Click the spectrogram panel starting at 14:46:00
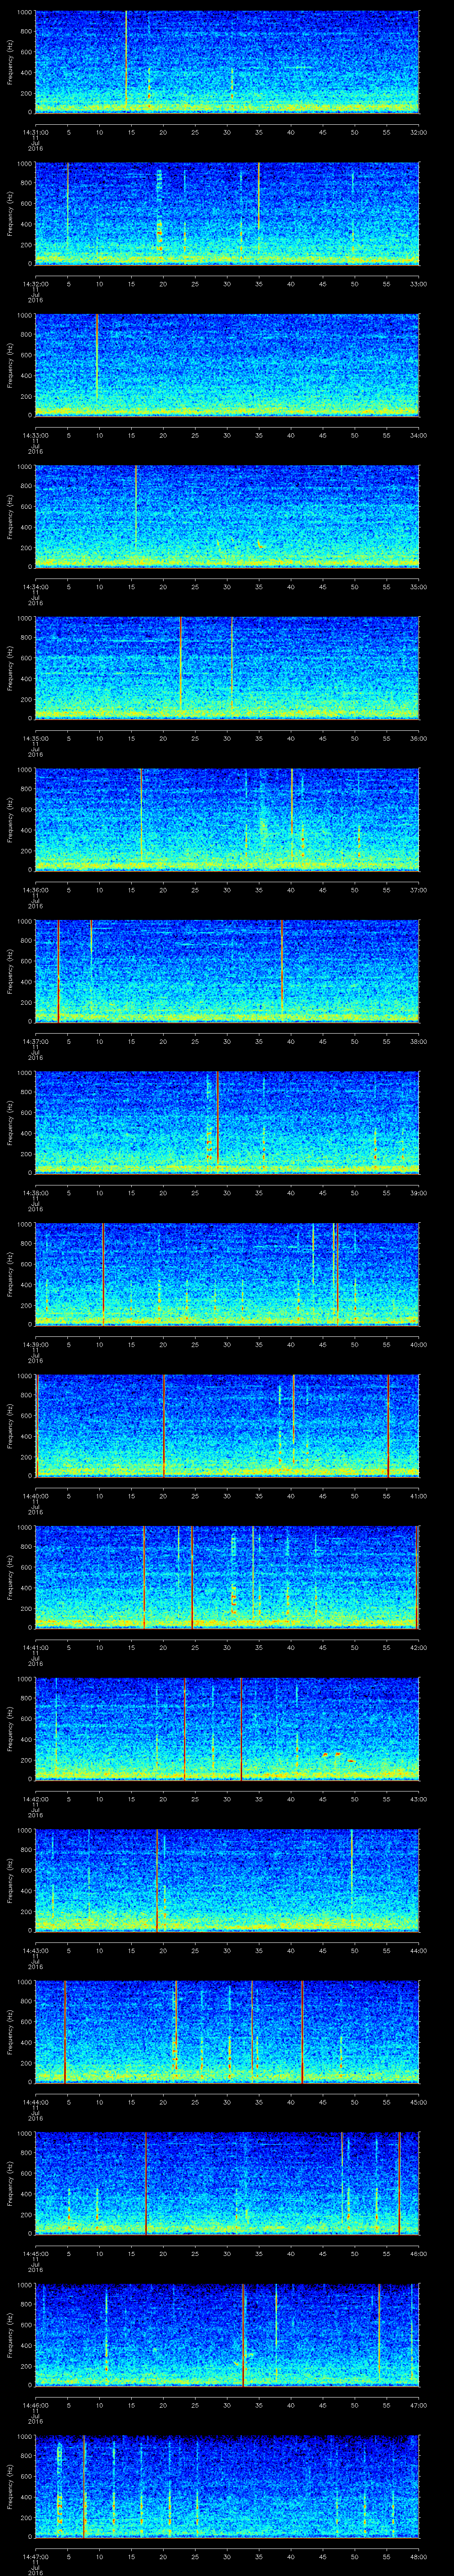The height and width of the screenshot is (2576, 454). coord(227,2334)
